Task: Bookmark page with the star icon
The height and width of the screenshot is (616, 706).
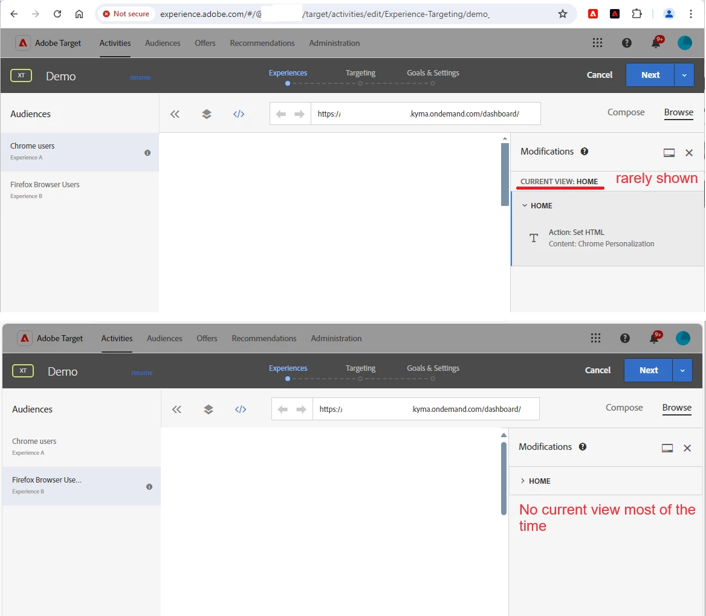Action: [563, 14]
